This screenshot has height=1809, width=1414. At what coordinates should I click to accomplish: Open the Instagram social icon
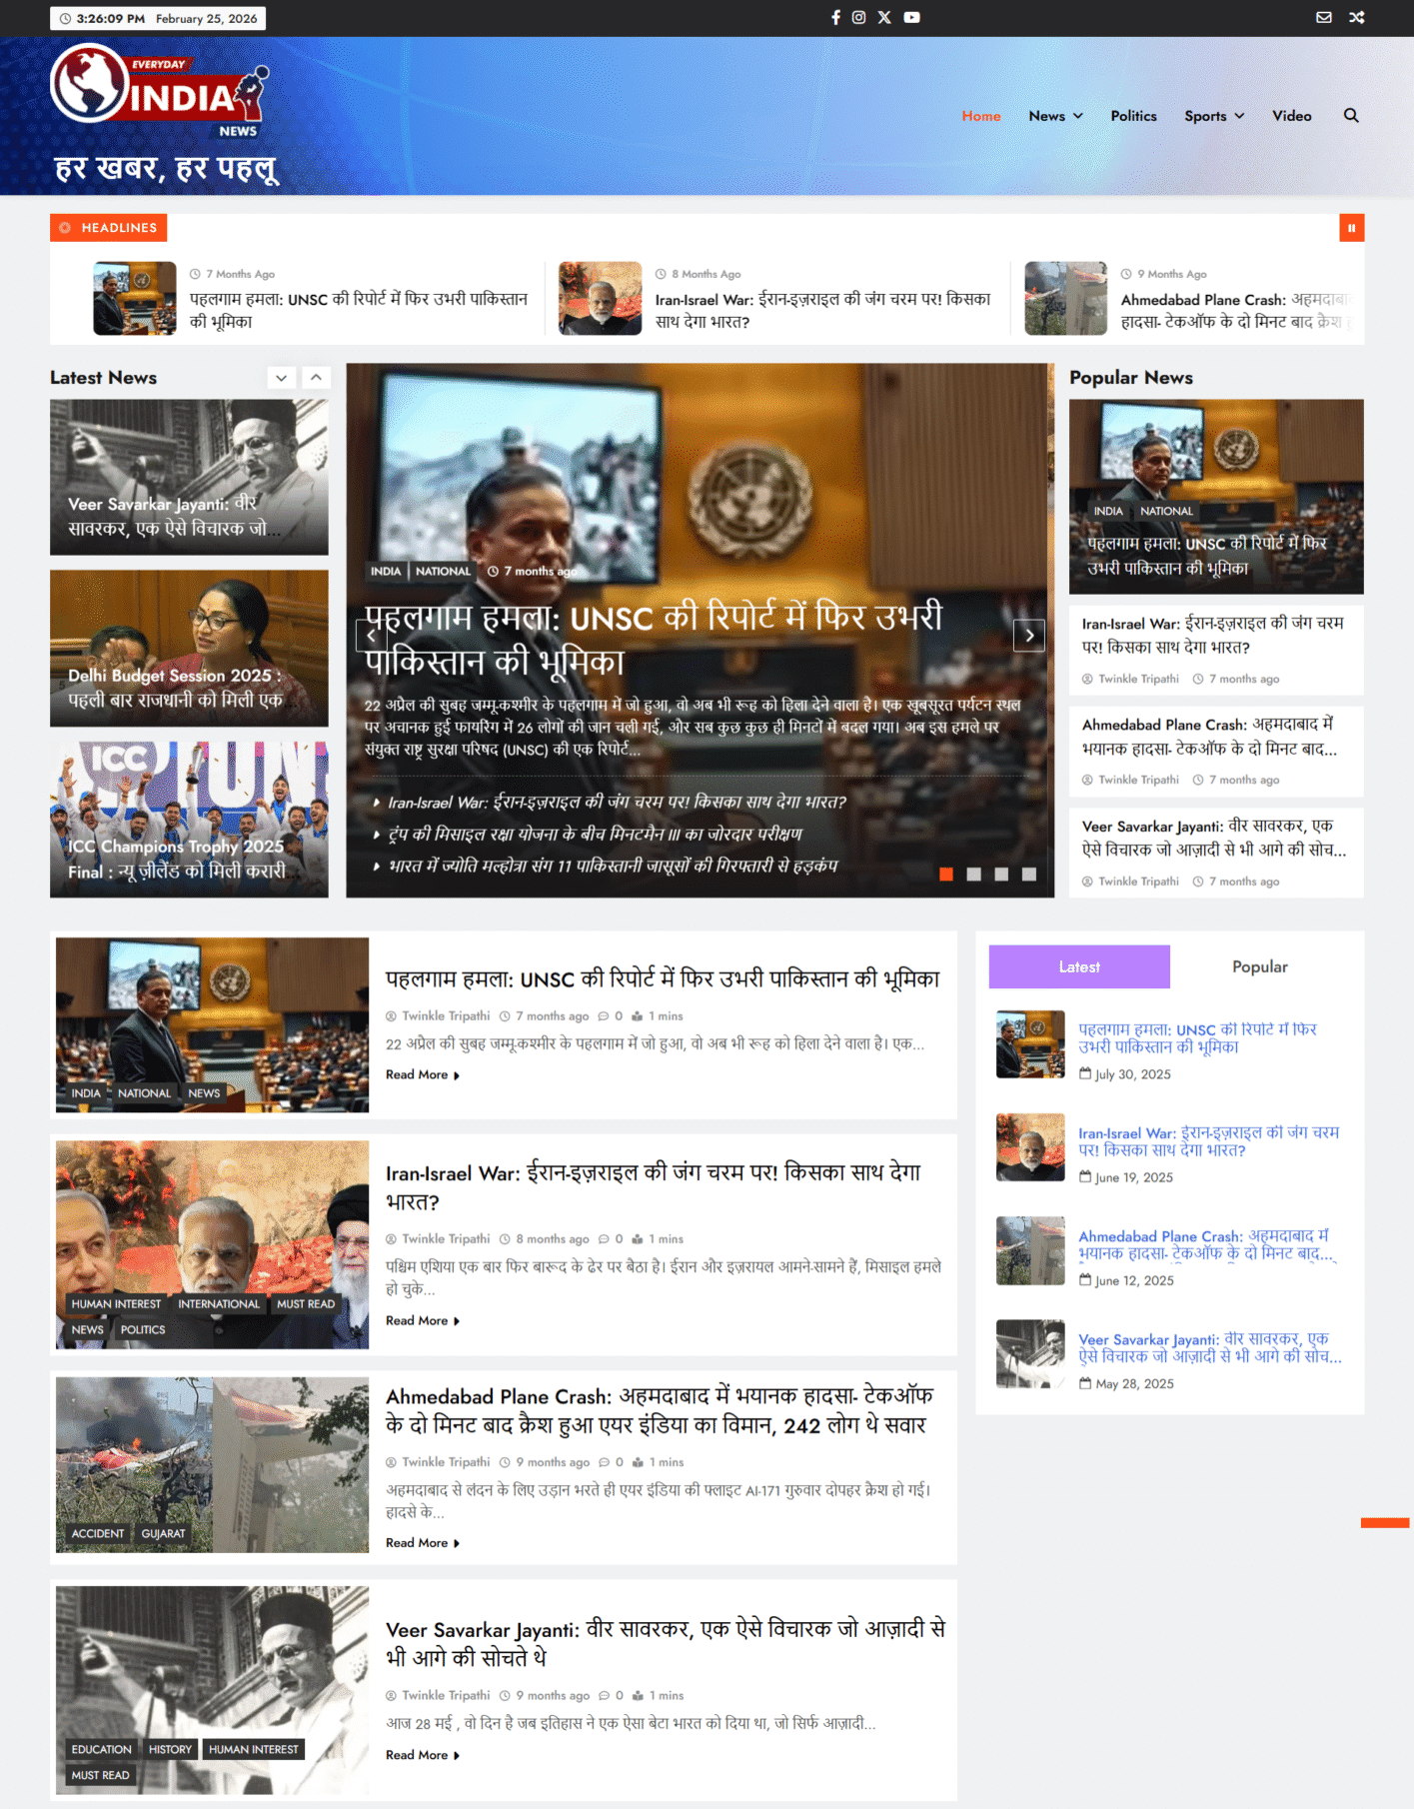pyautogui.click(x=858, y=18)
